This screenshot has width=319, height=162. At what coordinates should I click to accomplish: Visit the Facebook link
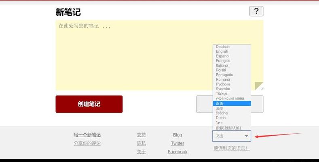pos(177,151)
